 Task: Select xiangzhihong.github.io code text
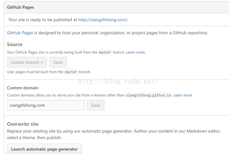[x=148, y=95]
